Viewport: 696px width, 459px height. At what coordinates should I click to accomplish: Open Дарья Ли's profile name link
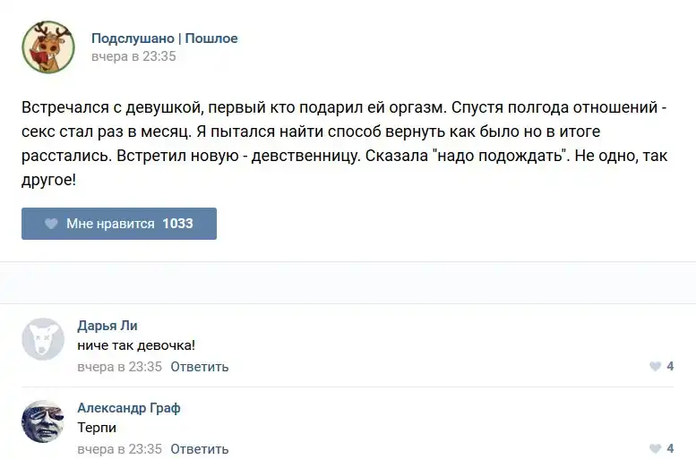coord(107,326)
